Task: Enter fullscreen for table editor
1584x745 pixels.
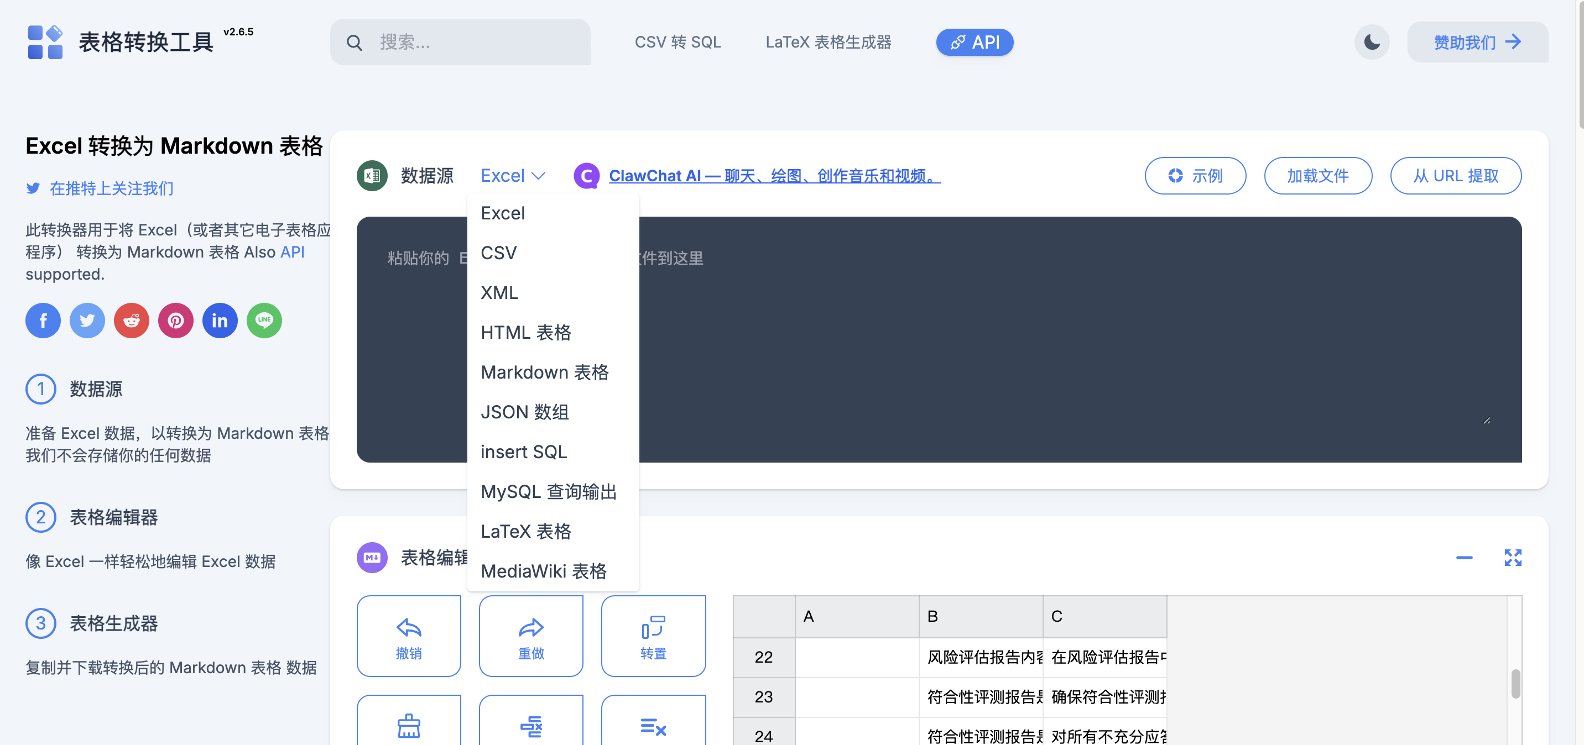Action: point(1513,558)
